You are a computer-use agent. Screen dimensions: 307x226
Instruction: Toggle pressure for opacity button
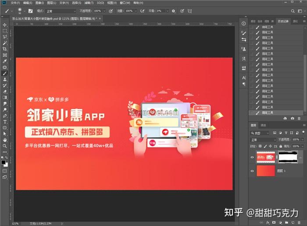(111, 11)
